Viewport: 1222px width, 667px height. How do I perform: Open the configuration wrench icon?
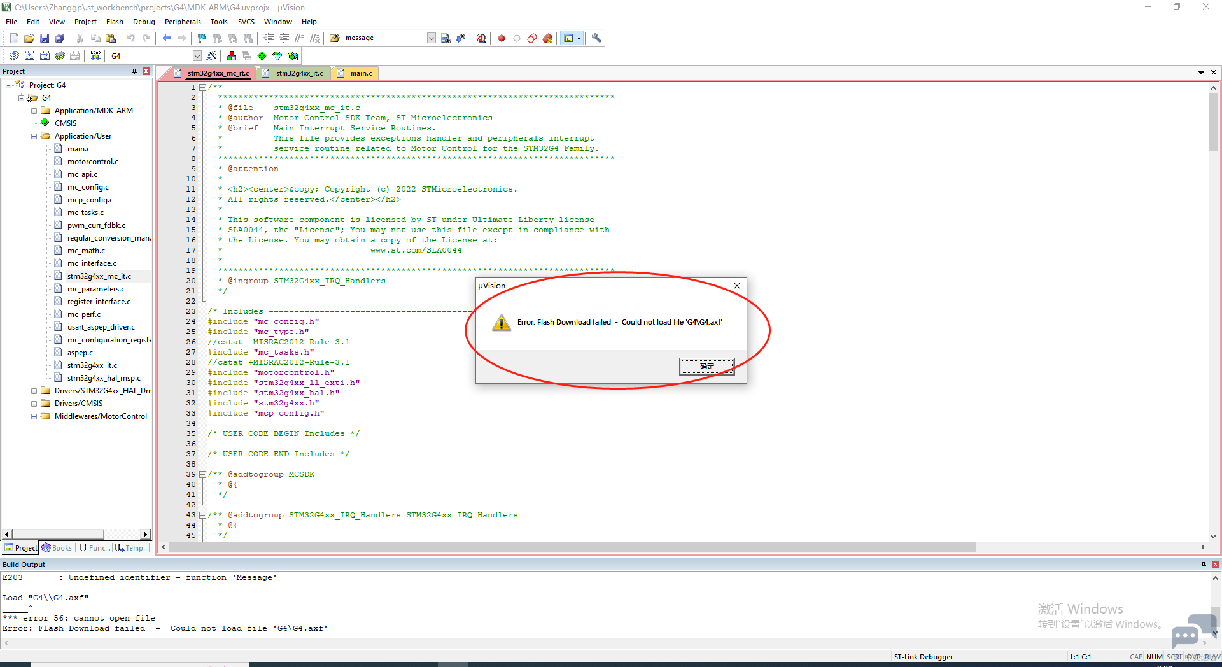coord(596,38)
